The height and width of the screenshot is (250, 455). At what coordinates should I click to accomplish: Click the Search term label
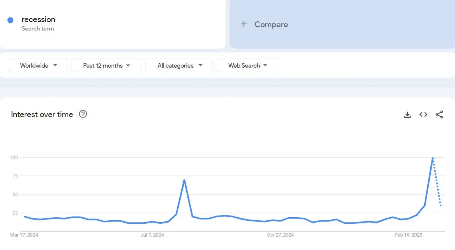click(x=38, y=29)
